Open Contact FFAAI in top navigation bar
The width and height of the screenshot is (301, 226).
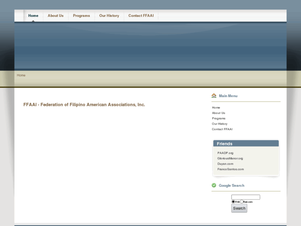pos(141,16)
